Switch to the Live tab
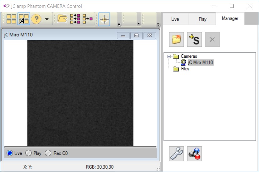Image resolution: width=259 pixels, height=172 pixels. 175,19
